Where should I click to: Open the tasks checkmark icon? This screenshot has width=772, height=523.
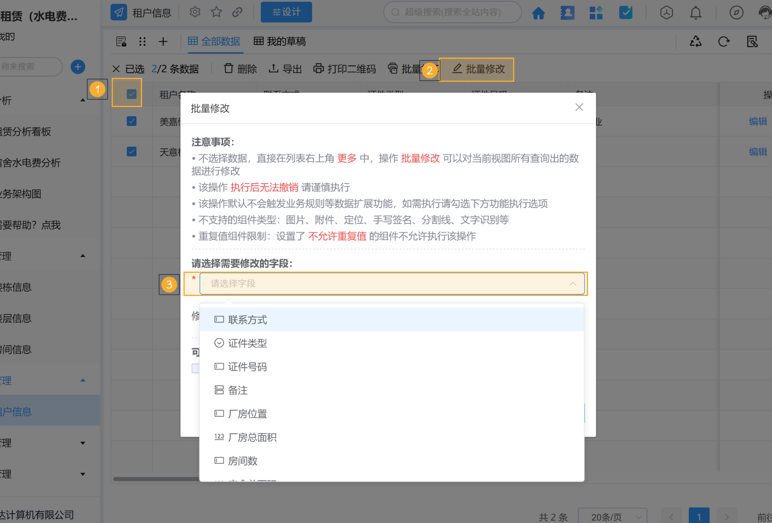click(625, 13)
